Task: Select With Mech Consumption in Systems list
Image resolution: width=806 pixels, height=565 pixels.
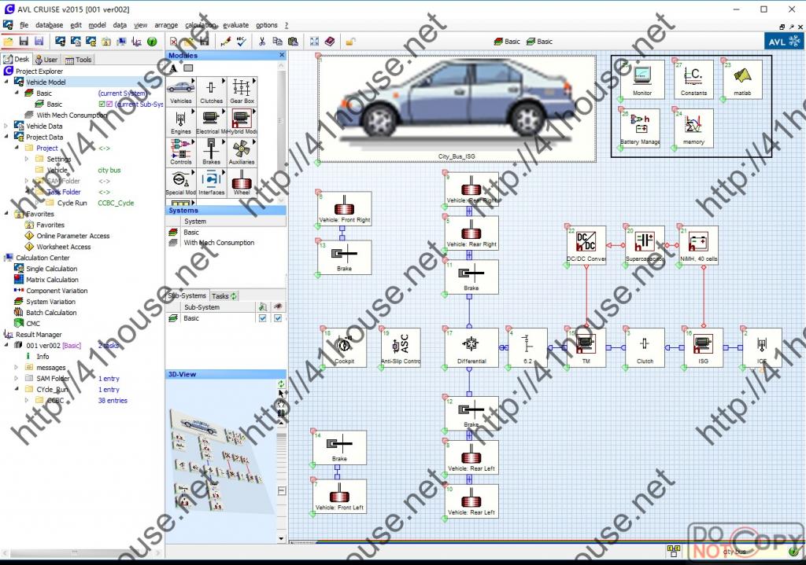Action: (219, 243)
